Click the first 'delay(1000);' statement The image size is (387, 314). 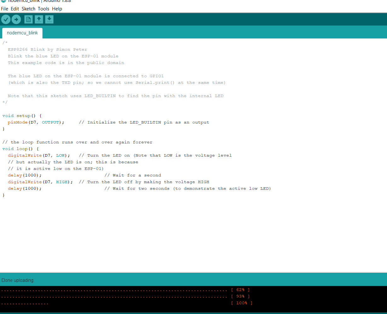pos(25,175)
